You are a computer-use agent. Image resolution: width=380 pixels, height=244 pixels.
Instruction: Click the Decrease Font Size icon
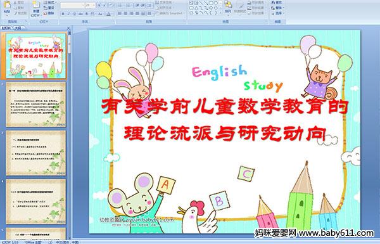tap(104, 5)
